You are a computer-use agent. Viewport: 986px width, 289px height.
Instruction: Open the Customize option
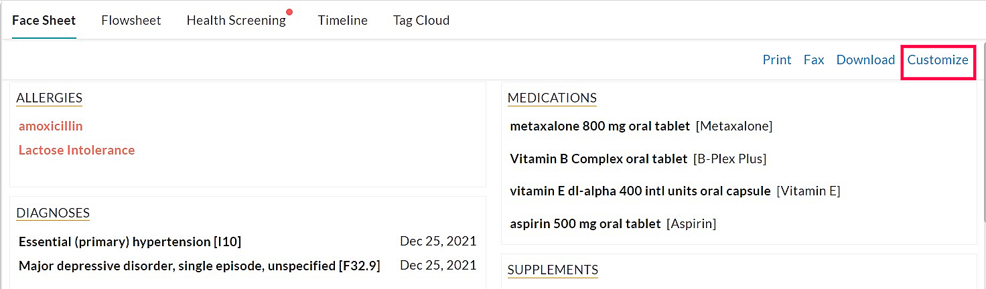point(938,60)
